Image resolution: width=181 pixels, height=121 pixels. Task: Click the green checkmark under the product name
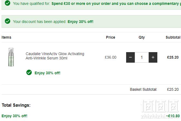(x=29, y=72)
